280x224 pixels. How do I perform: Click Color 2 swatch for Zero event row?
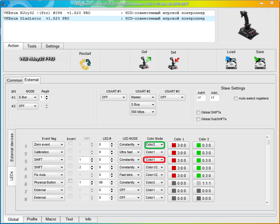(x=204, y=145)
